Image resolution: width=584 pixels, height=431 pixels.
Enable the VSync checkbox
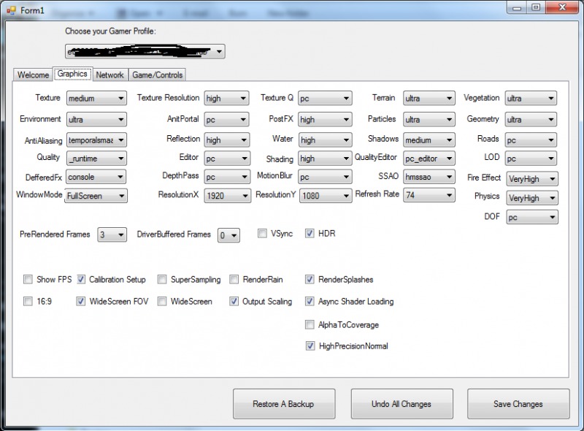pyautogui.click(x=261, y=233)
